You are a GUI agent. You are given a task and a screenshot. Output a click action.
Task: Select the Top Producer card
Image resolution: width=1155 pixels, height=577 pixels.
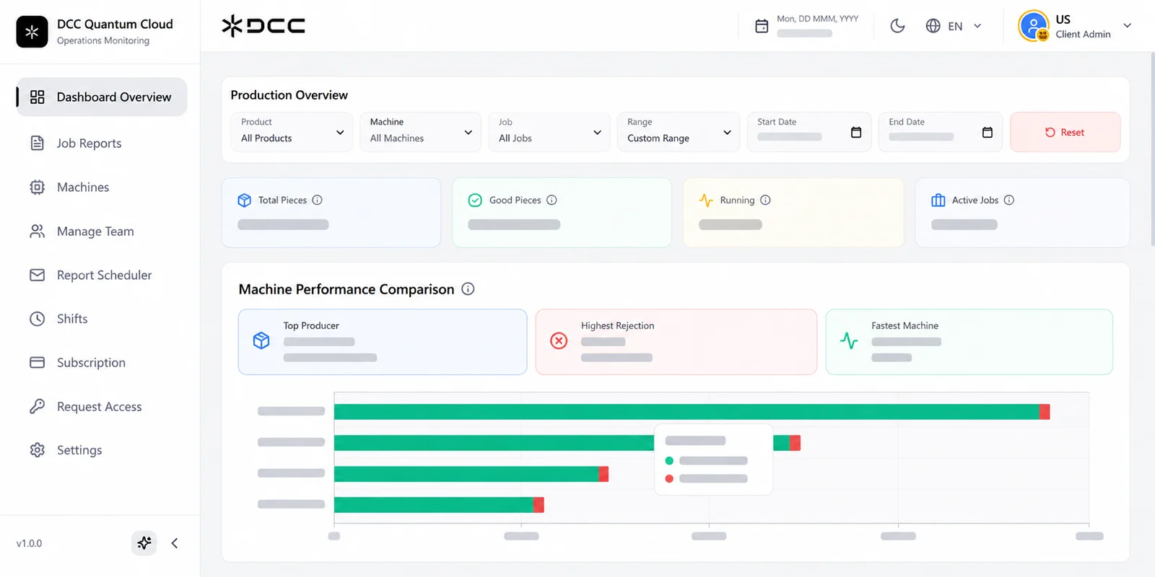(x=383, y=342)
